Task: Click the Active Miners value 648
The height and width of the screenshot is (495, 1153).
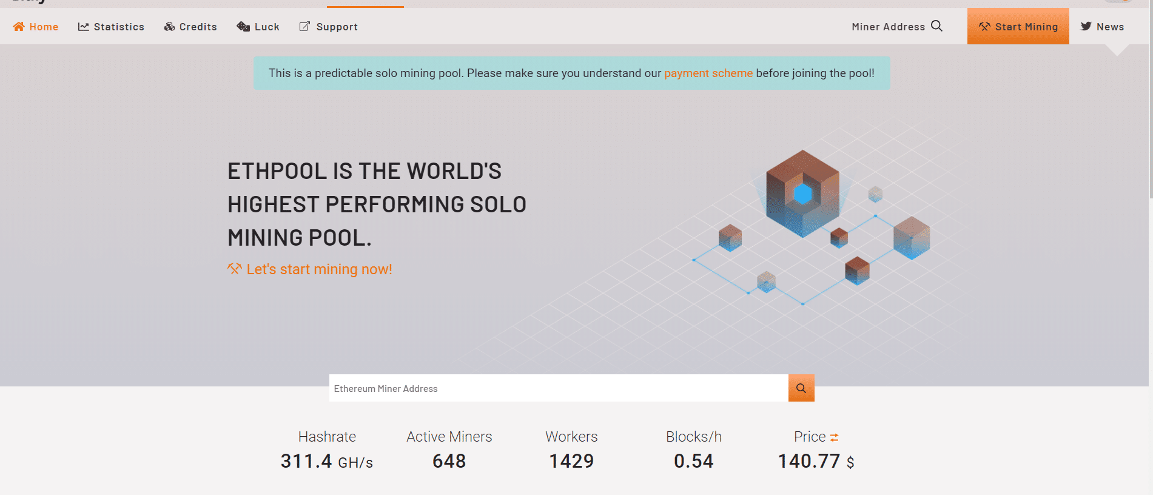Action: pyautogui.click(x=449, y=462)
